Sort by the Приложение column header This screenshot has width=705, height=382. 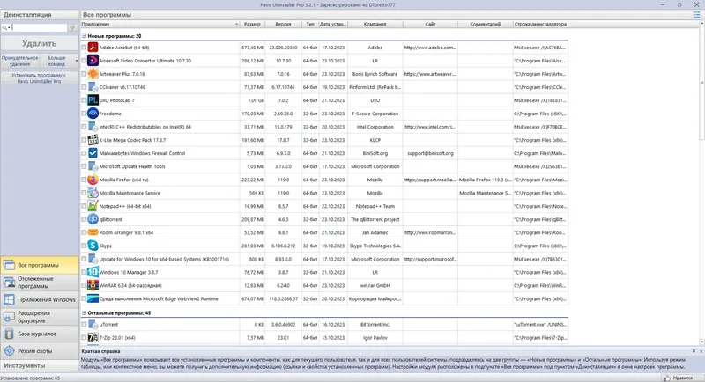[x=160, y=24]
